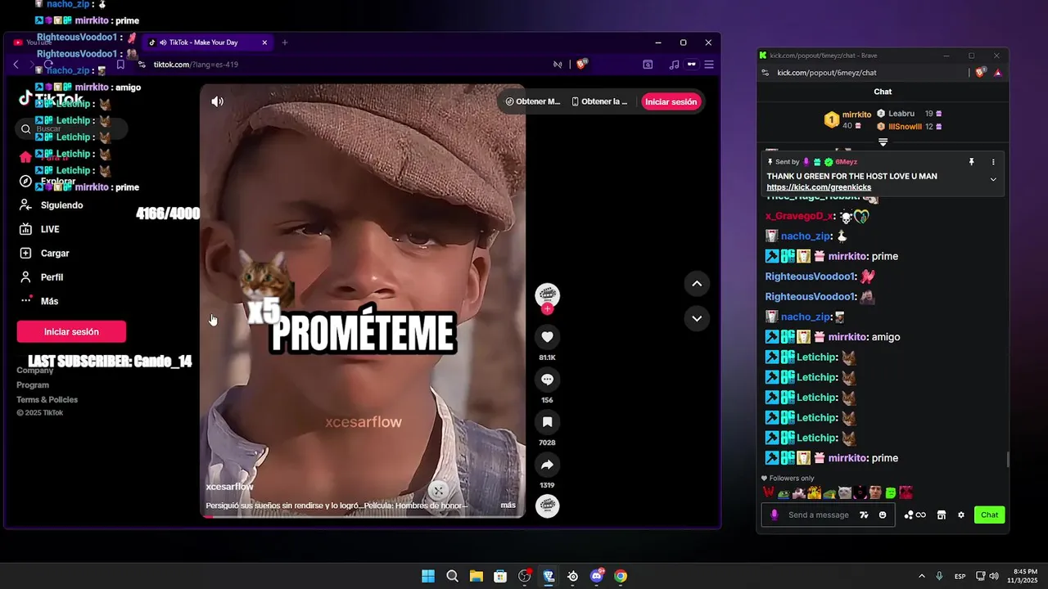This screenshot has width=1048, height=589.
Task: Click the red Iniciar sesión button at top right
Action: click(671, 101)
